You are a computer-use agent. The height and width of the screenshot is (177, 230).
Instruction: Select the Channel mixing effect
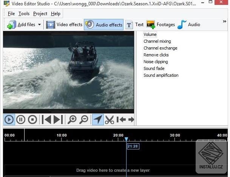[x=157, y=41]
